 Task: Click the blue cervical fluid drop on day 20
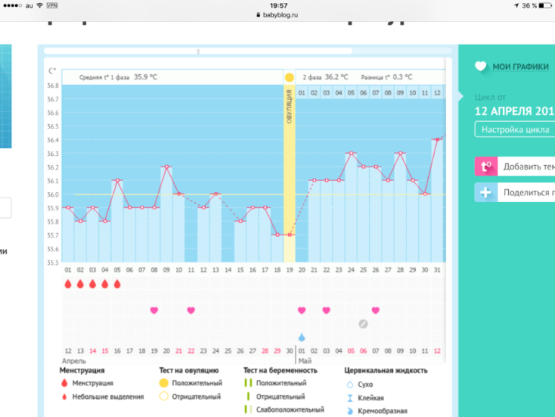[x=301, y=337]
